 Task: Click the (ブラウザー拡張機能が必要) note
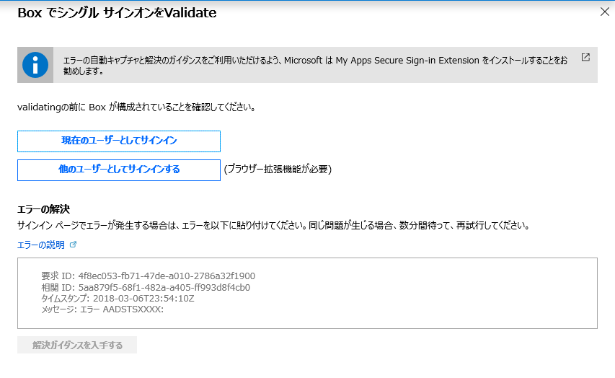[278, 170]
